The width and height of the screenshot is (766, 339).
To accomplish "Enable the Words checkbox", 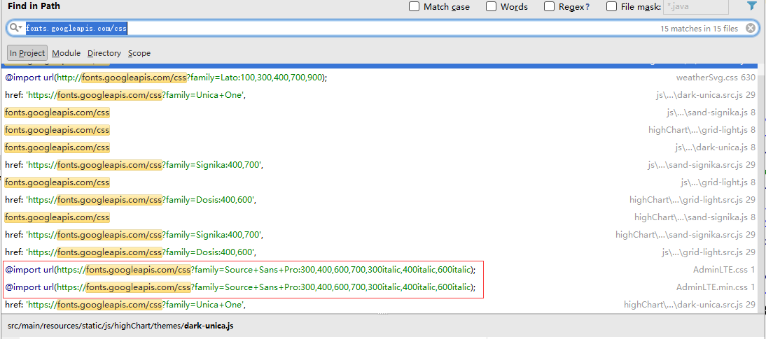I will [491, 7].
